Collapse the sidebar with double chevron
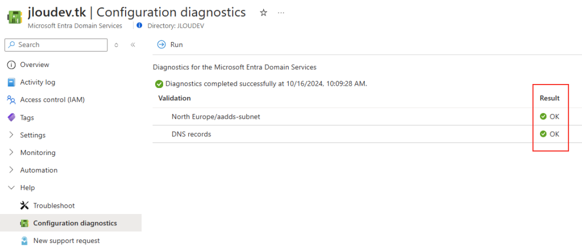Viewport: 582px width, 252px height. [x=133, y=45]
